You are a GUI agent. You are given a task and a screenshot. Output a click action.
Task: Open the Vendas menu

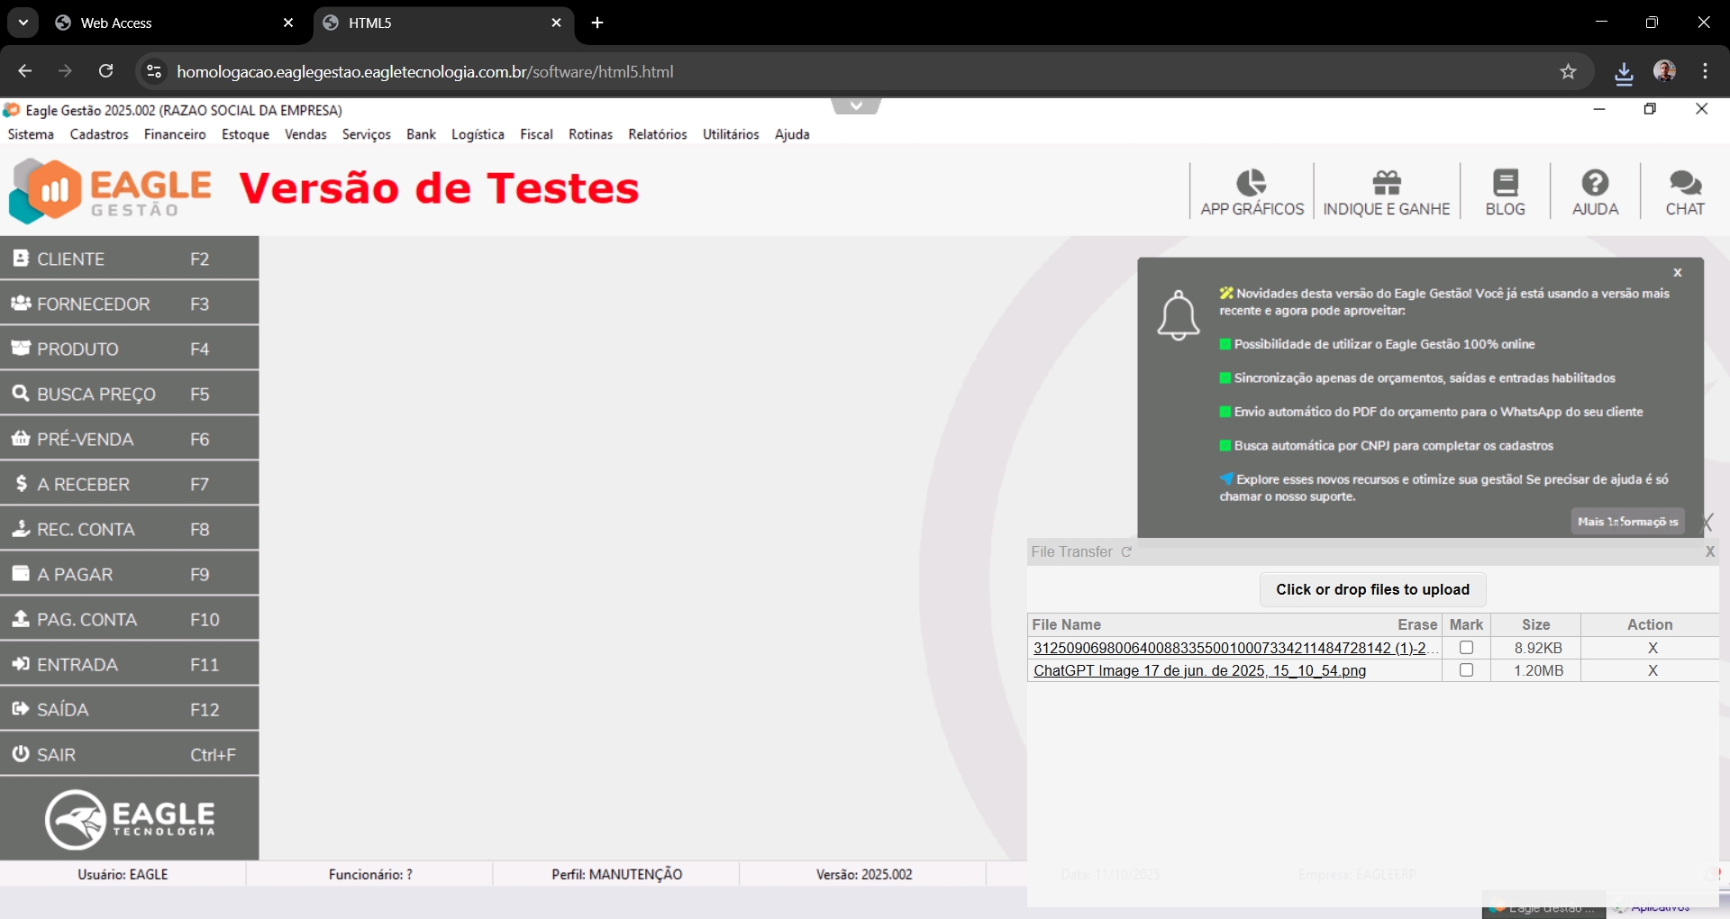(305, 134)
